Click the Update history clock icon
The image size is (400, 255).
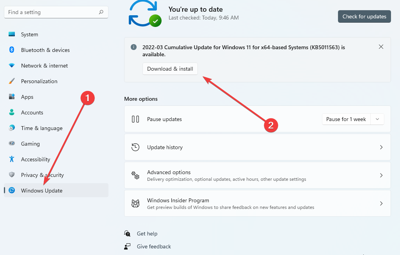point(135,147)
